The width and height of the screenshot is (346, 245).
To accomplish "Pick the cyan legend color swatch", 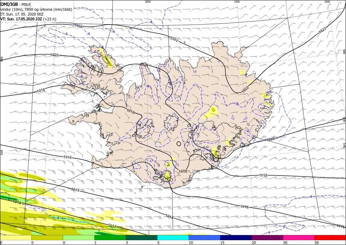I will tap(173, 238).
